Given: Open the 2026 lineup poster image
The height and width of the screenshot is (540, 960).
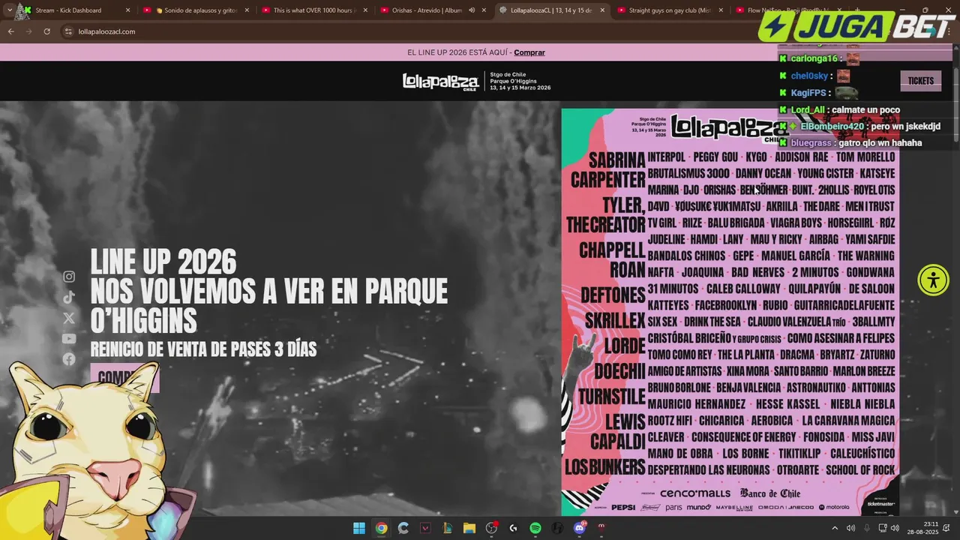Looking at the screenshot, I should (x=730, y=312).
